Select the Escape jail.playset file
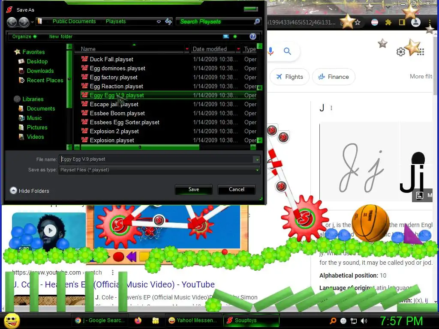This screenshot has width=439, height=329. 114,105
